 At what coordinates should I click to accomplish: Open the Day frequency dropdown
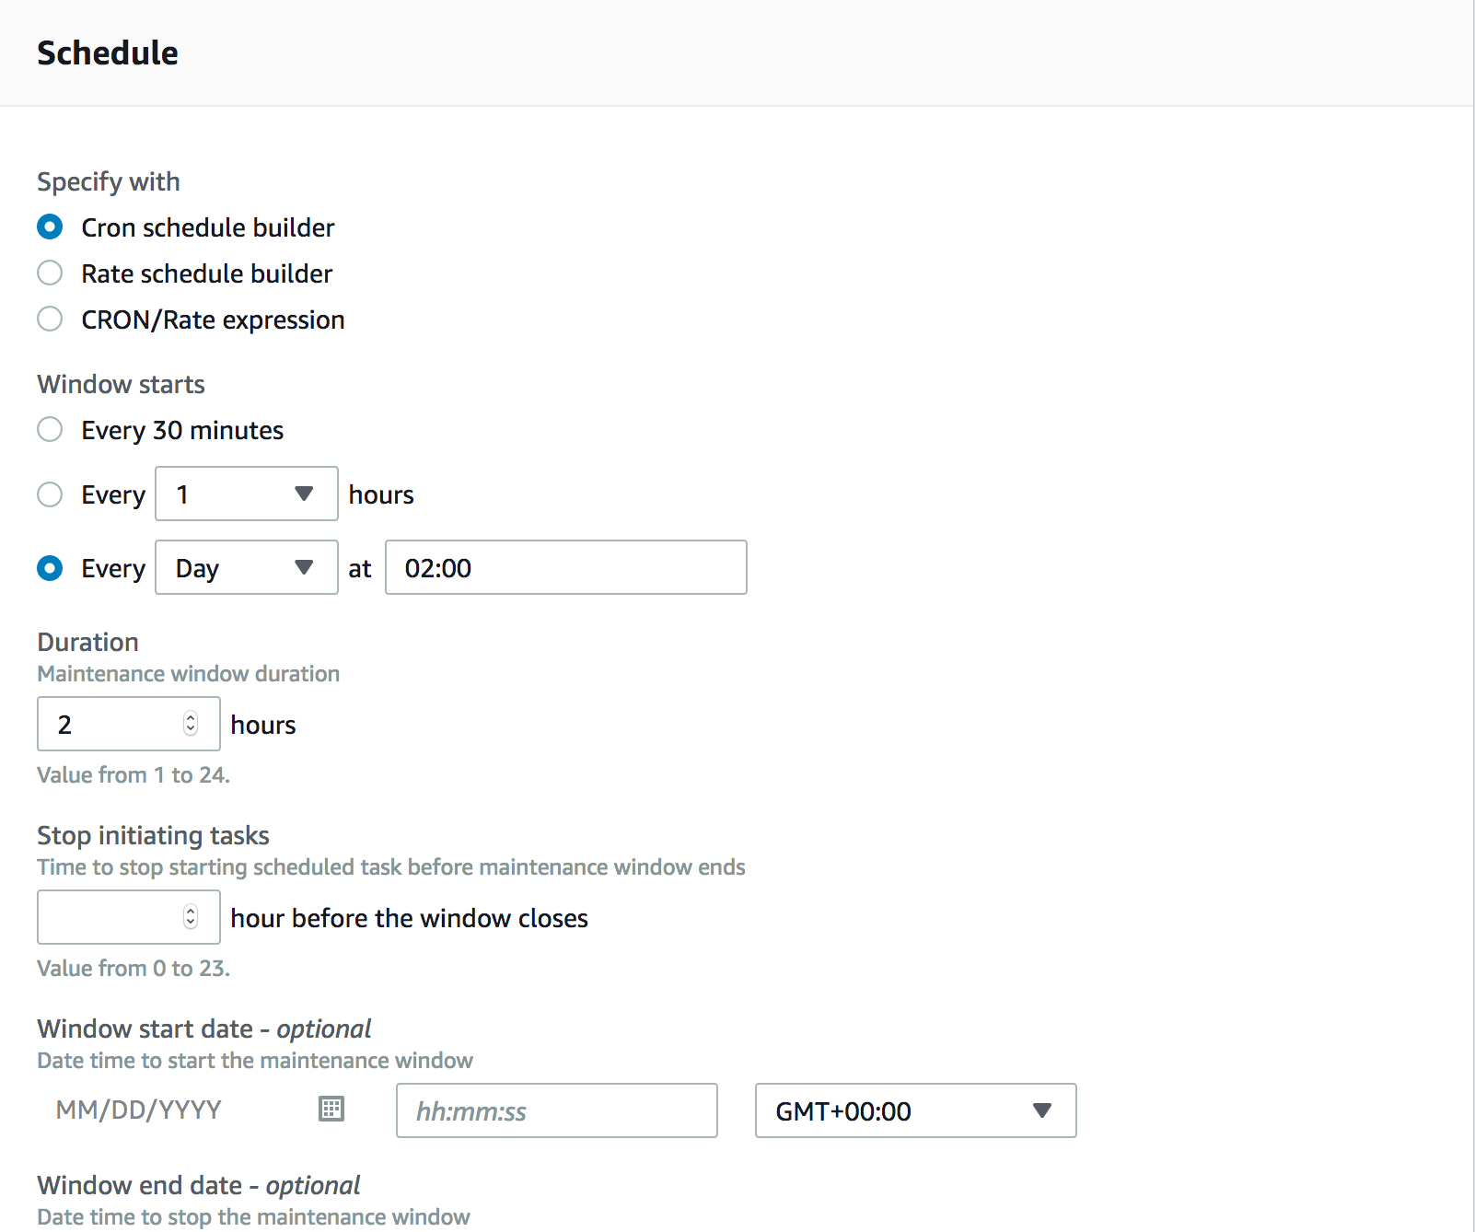pos(247,567)
